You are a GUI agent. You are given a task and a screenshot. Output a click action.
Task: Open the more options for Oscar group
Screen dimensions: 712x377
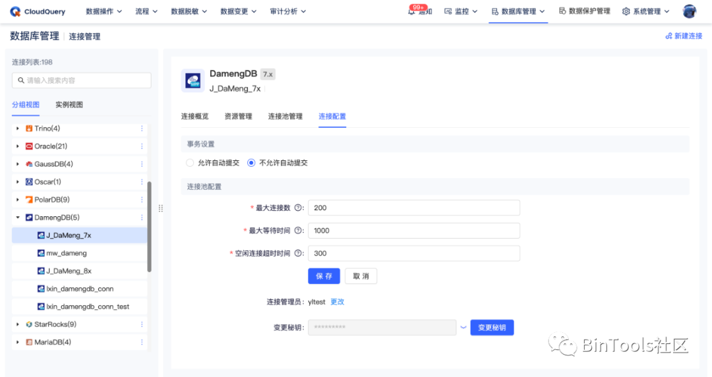[142, 182]
